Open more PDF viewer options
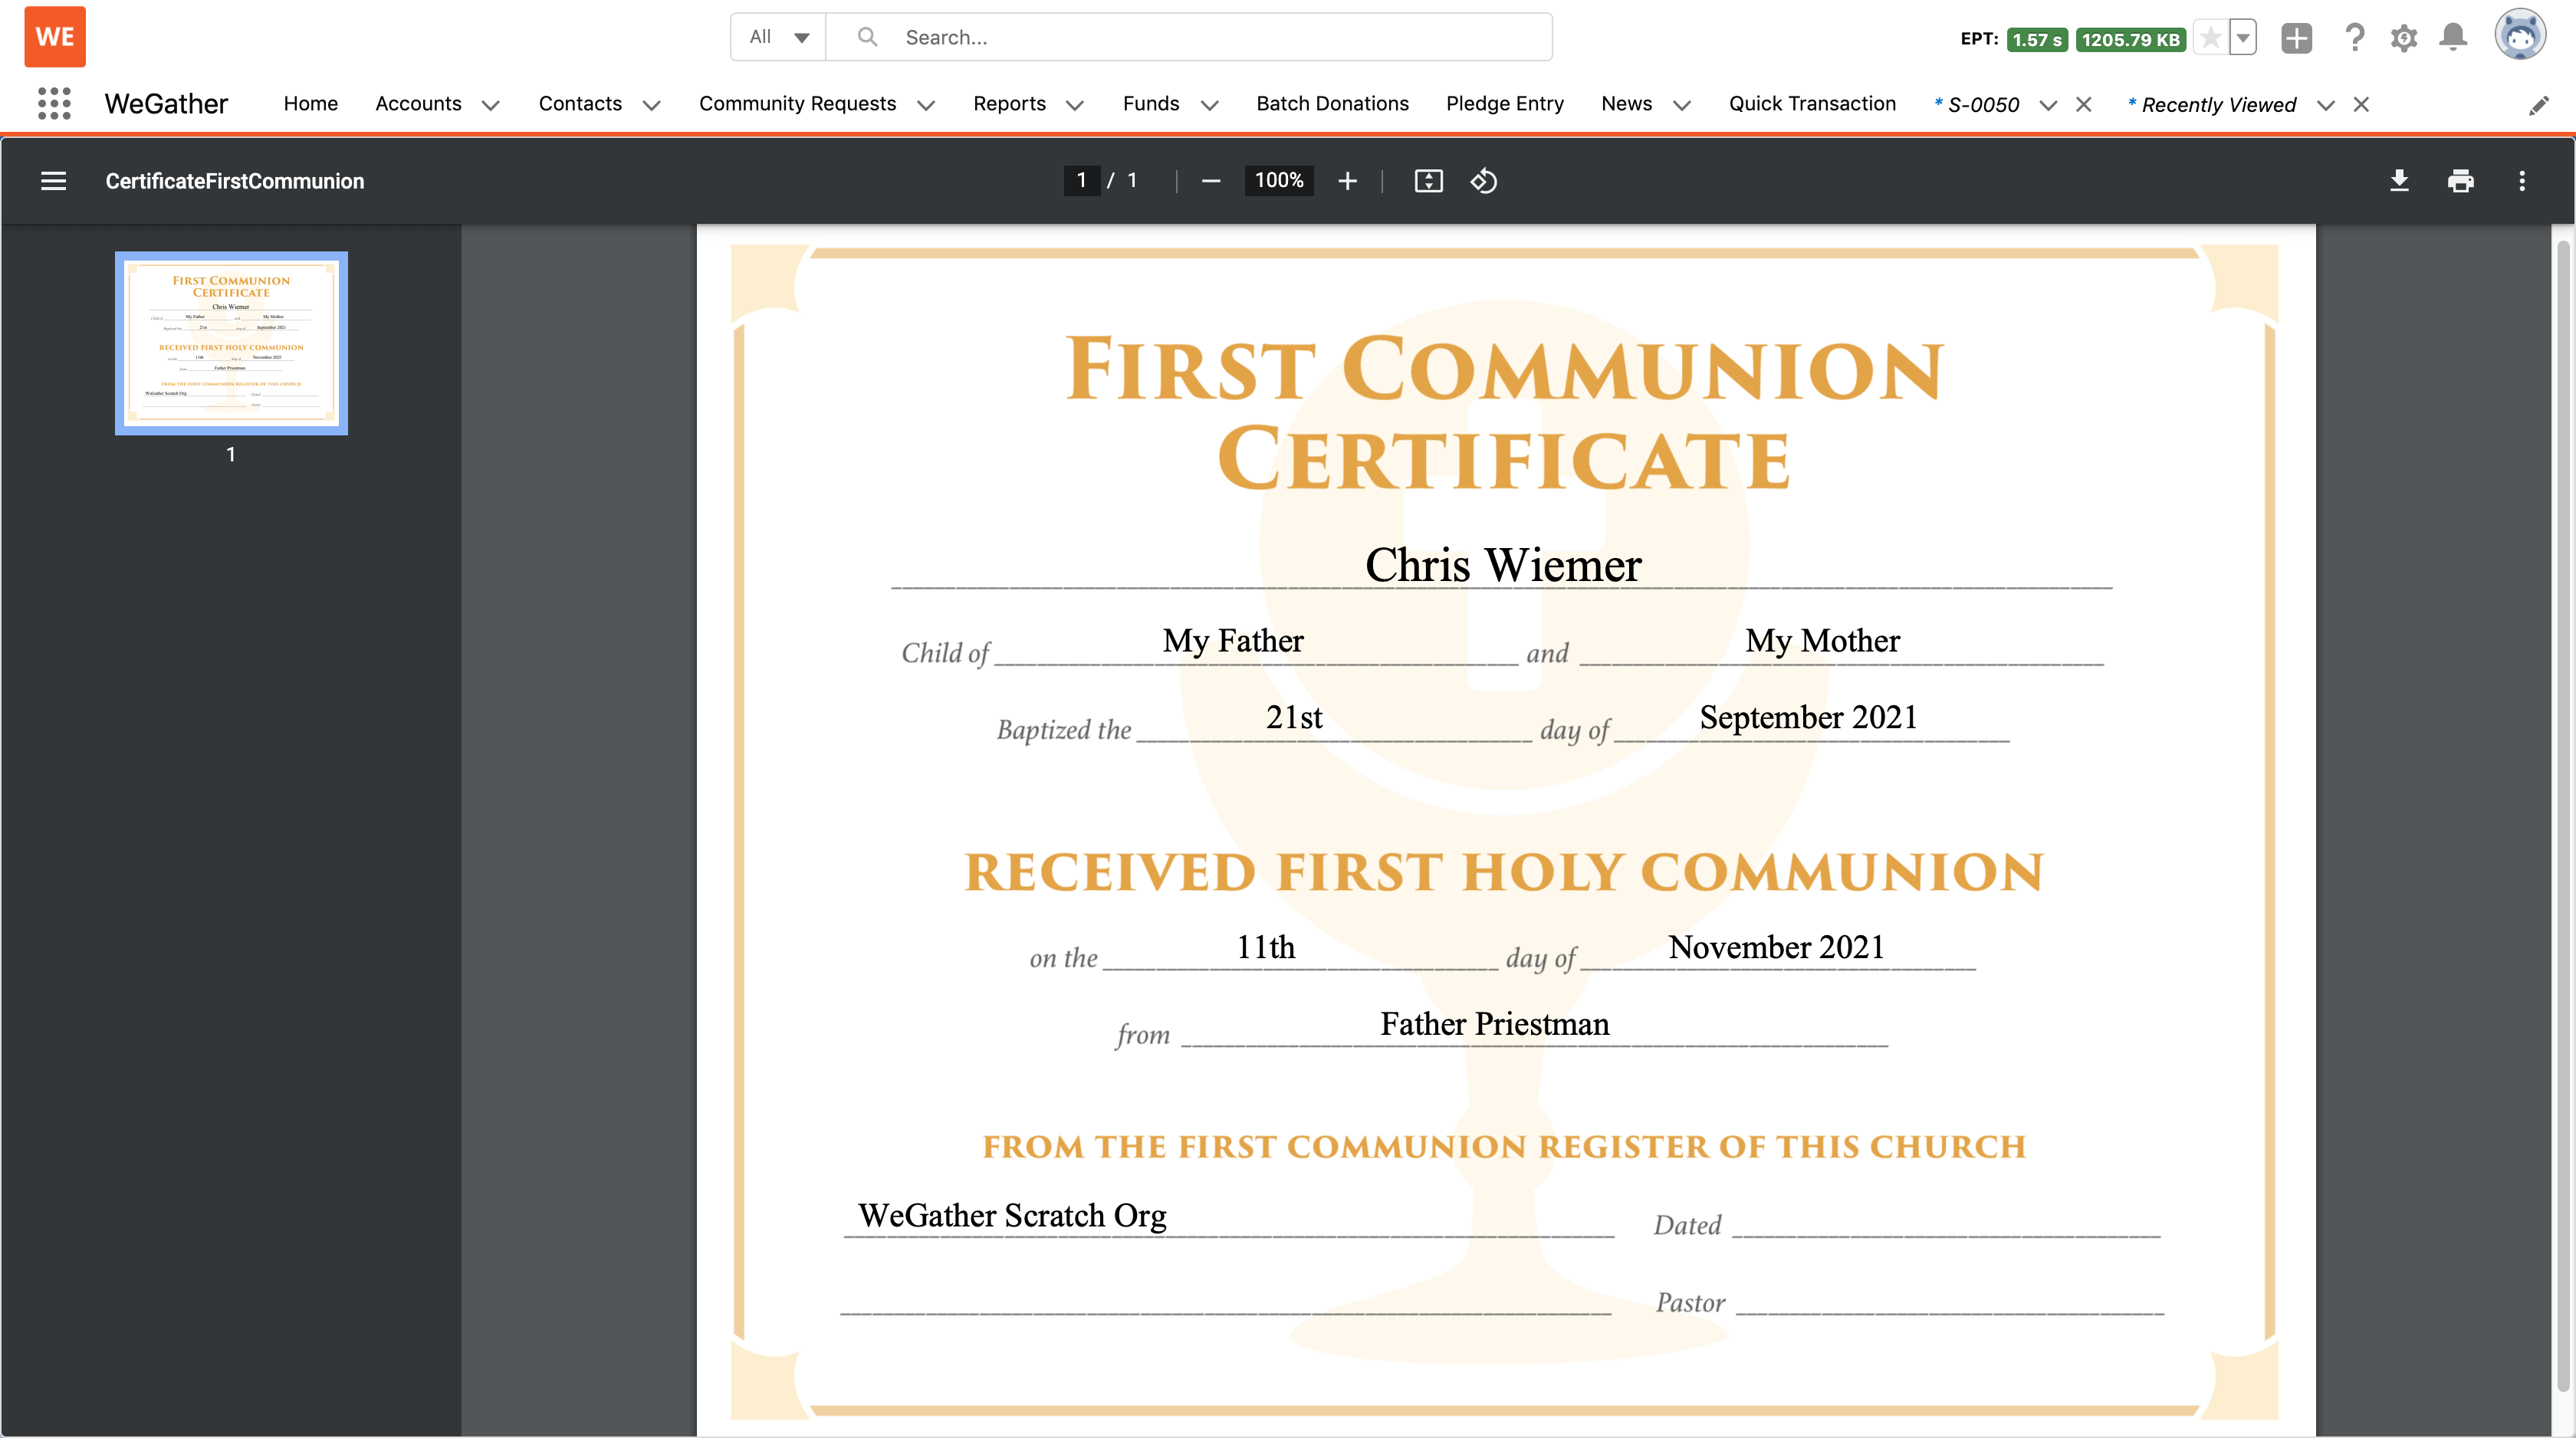Viewport: 2576px width, 1438px height. [x=2521, y=181]
